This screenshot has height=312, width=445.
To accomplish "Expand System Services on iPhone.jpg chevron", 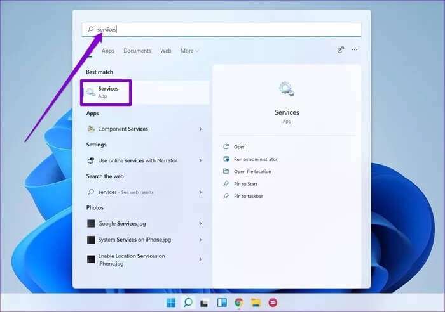I will tap(200, 240).
